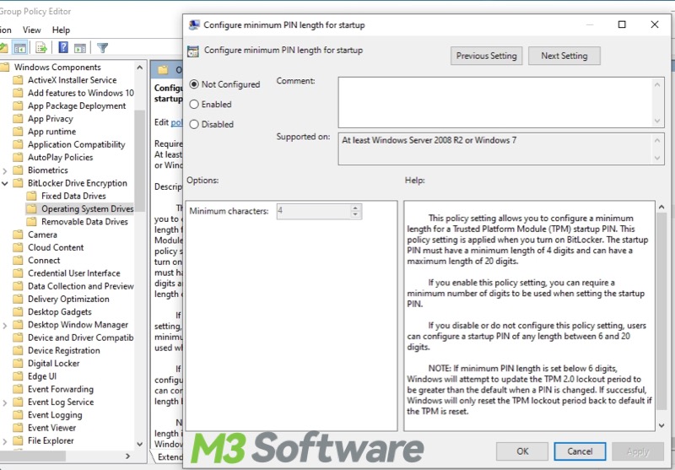Select Device Registration tree item
The image size is (675, 470).
[x=64, y=351]
